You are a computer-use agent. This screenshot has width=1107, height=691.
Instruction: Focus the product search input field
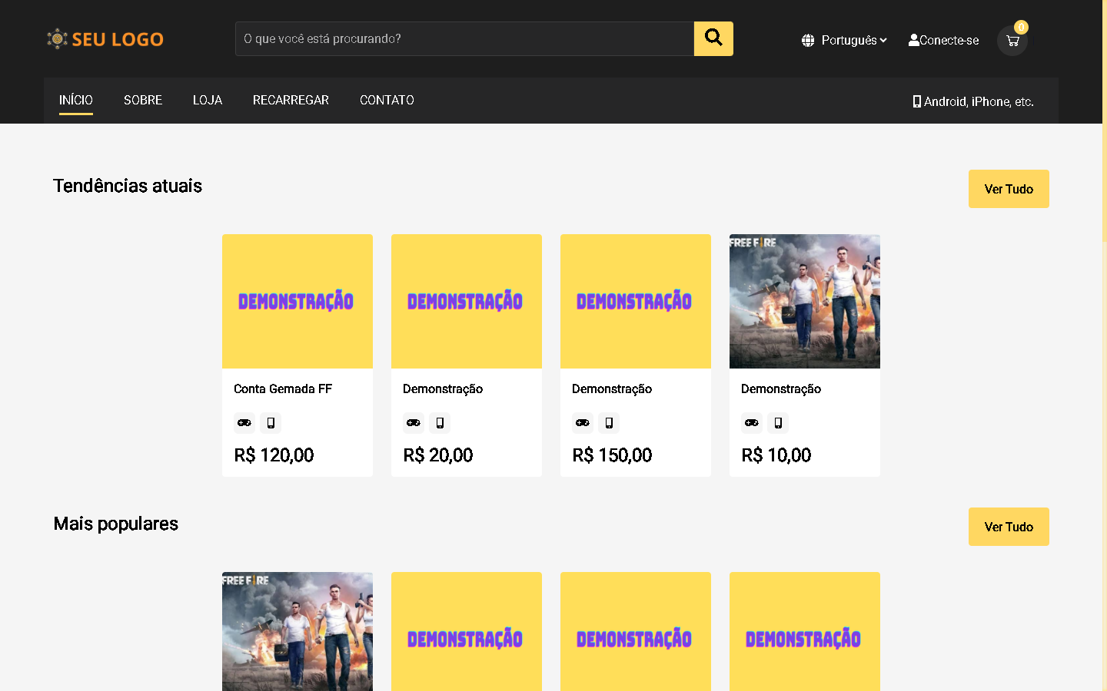[464, 38]
